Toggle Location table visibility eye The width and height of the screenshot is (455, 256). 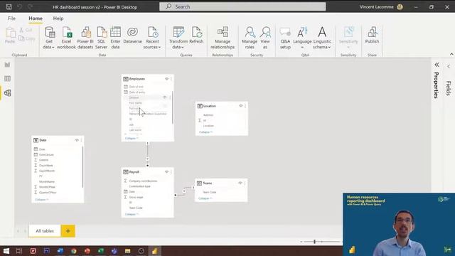(x=240, y=106)
